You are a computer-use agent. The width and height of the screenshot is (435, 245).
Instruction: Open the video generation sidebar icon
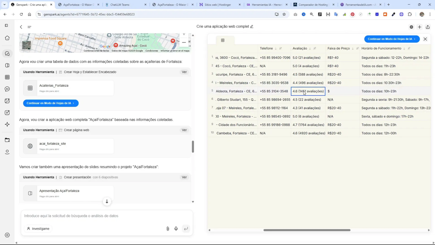pyautogui.click(x=7, y=112)
